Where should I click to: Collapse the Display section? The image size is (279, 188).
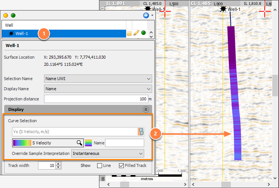click(x=146, y=109)
